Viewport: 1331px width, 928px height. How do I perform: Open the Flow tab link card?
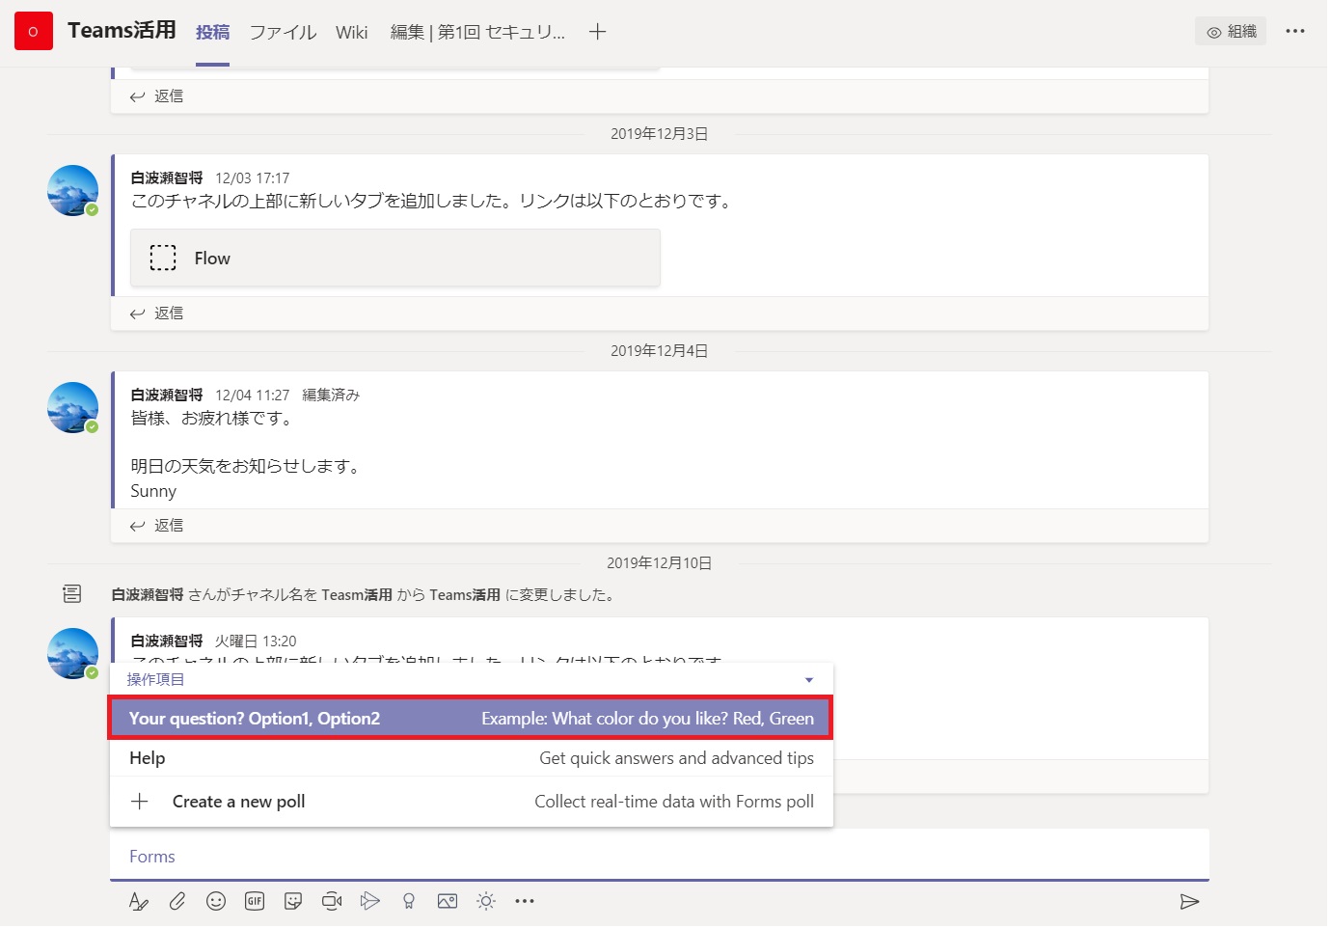(395, 259)
